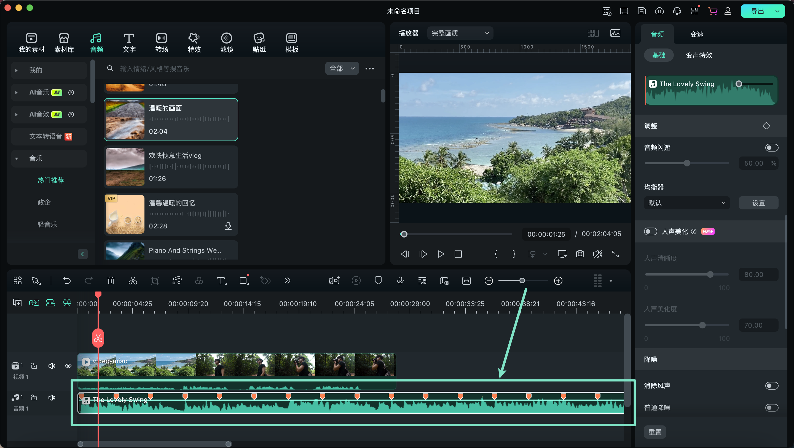Screen dimensions: 794x448
Task: Open the scope view image icon in the player
Action: coord(615,33)
